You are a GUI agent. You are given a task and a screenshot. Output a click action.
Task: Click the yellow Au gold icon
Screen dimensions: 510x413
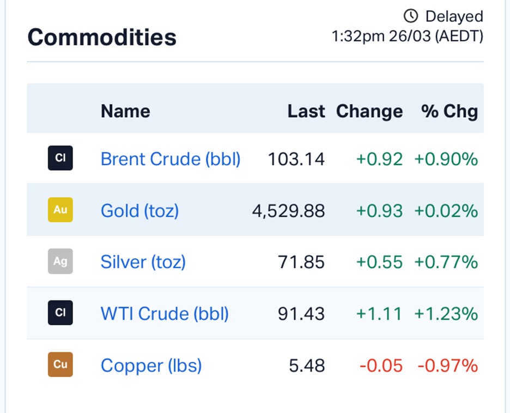[60, 210]
